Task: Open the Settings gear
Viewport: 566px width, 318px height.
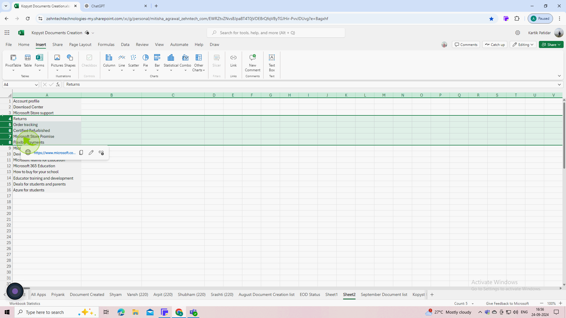Action: point(518,33)
